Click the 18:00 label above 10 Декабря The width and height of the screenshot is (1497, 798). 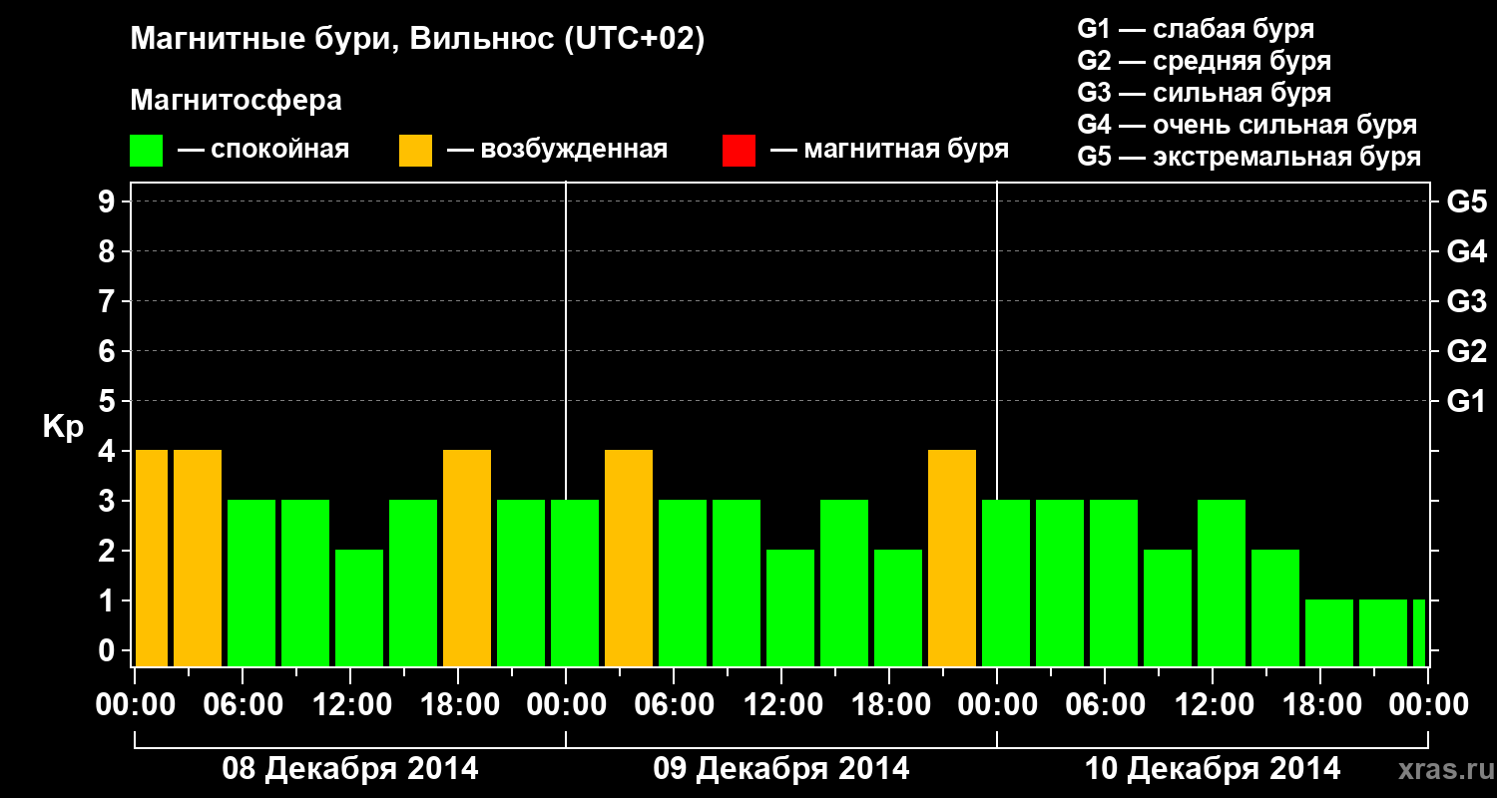pos(1320,704)
